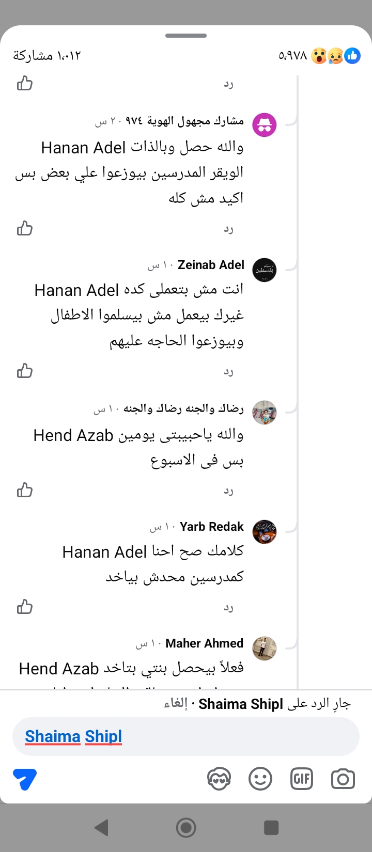
Task: Open the emoji smiley picker
Action: (260, 779)
